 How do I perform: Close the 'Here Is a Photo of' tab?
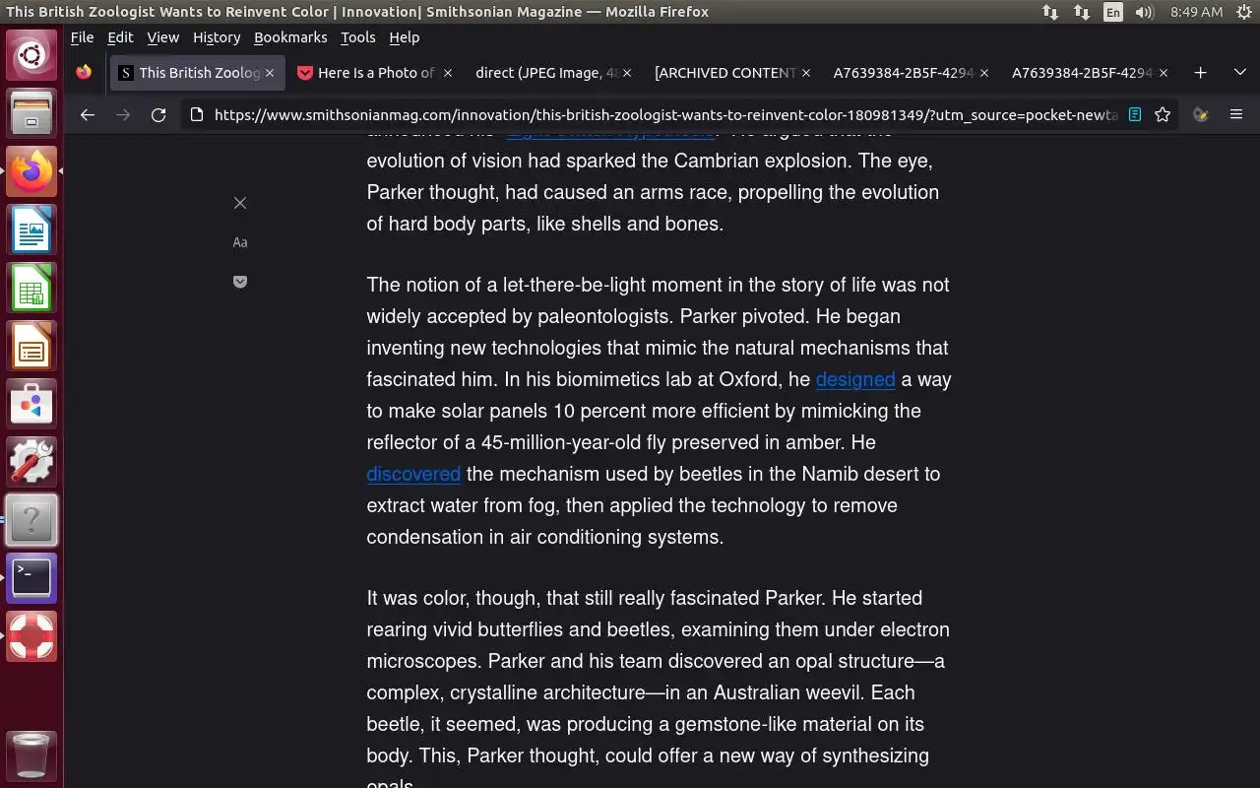(448, 73)
